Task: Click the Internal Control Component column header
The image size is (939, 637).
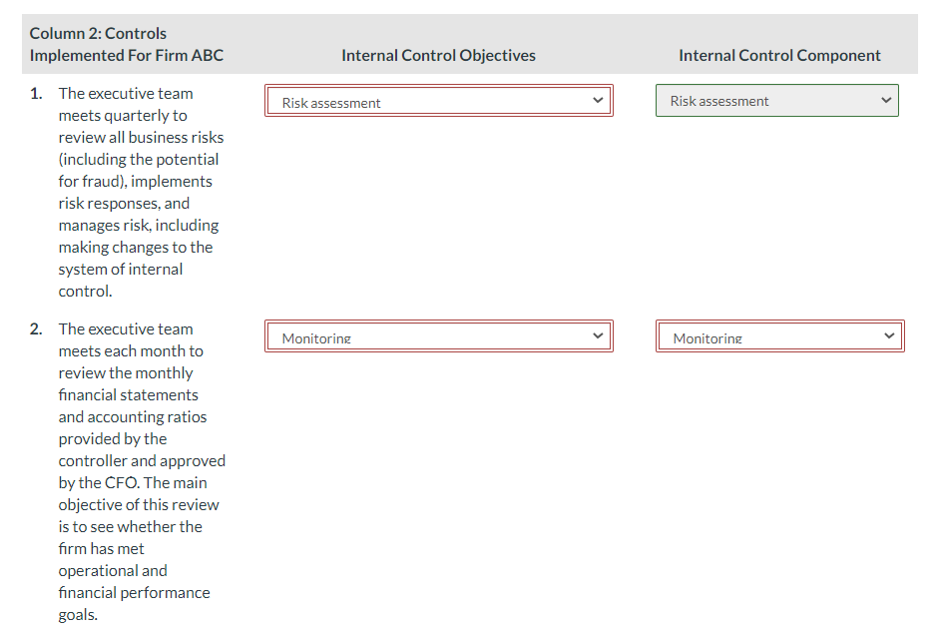Action: click(x=779, y=55)
